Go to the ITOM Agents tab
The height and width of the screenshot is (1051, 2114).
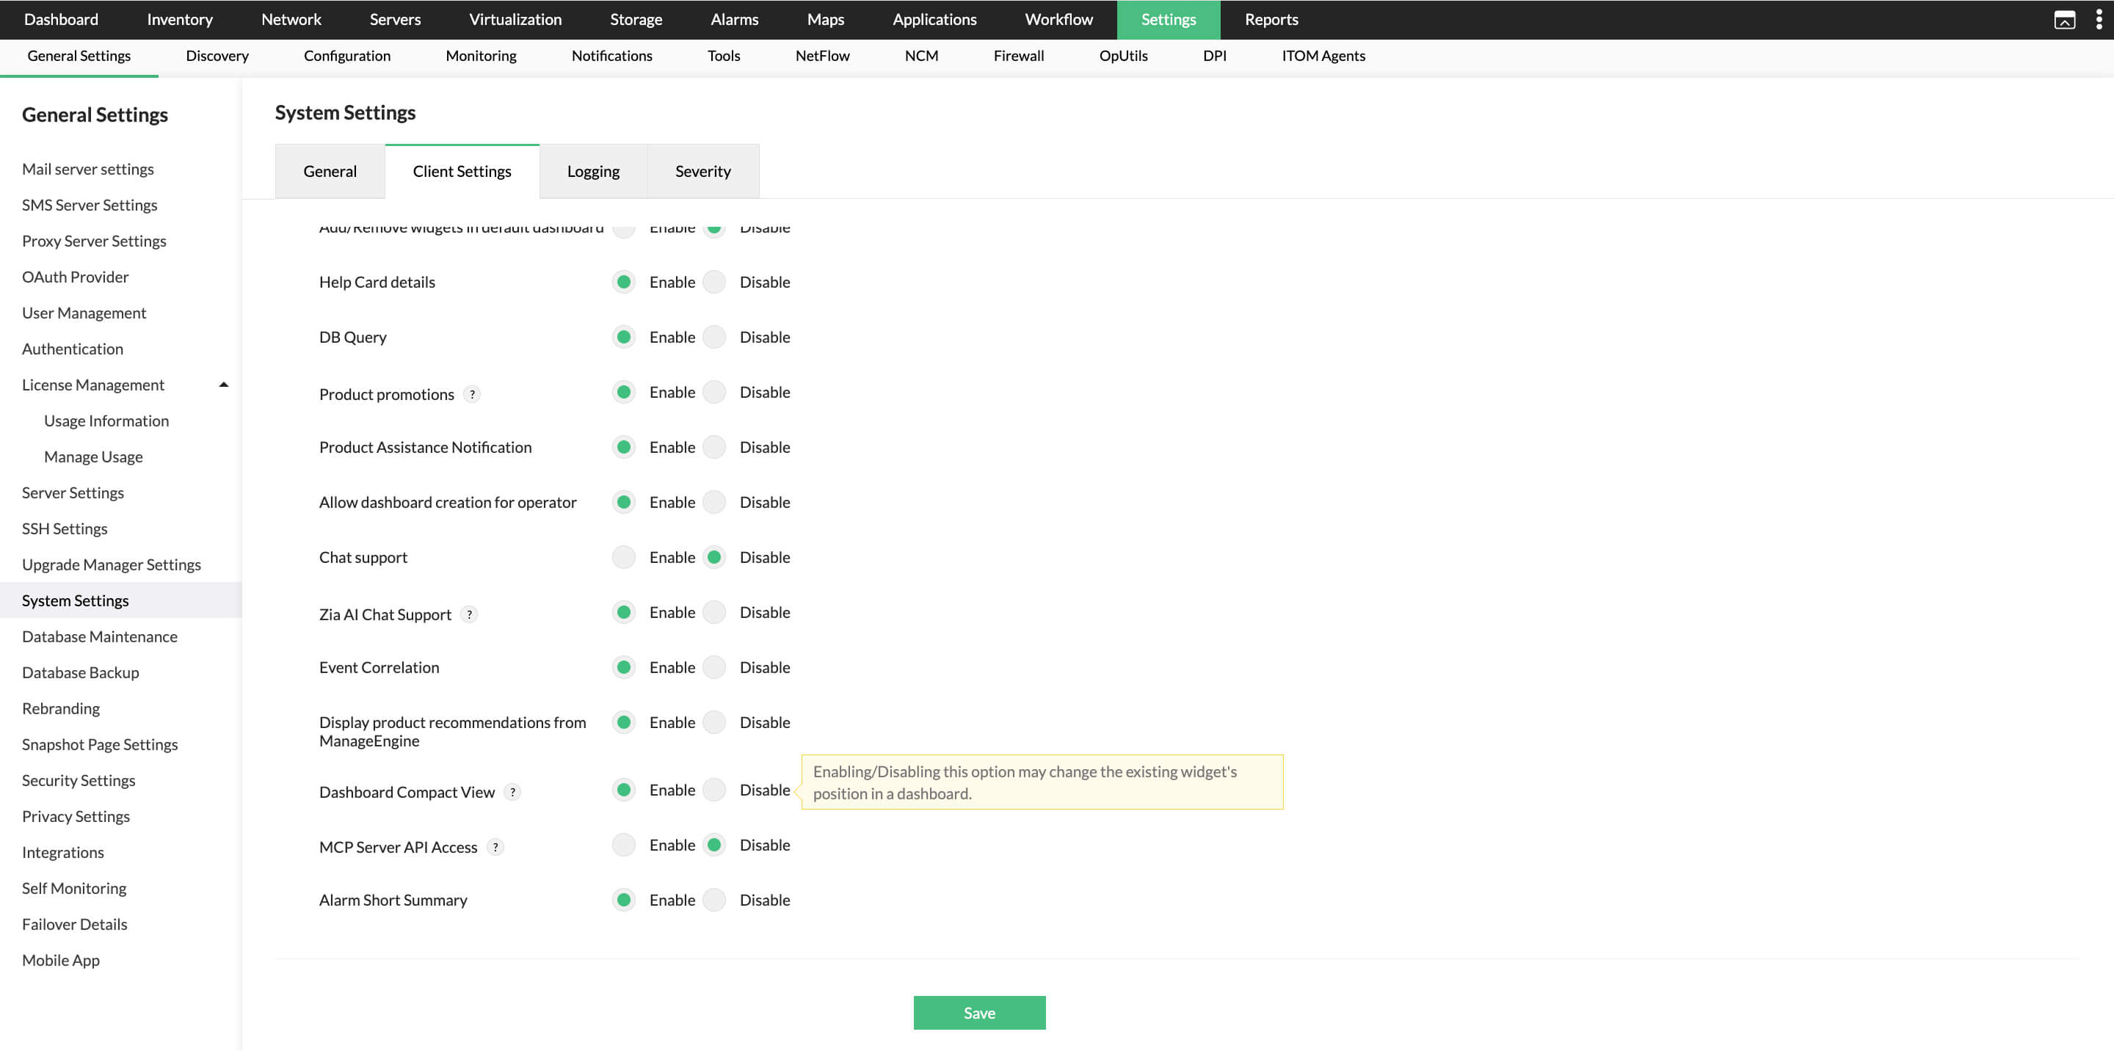point(1323,56)
